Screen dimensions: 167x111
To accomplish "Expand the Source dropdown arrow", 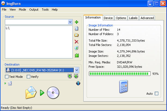I will coord(70,22).
